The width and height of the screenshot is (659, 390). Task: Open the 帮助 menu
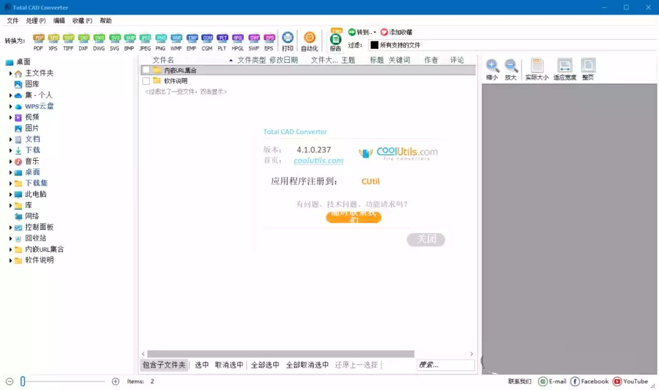coord(105,20)
